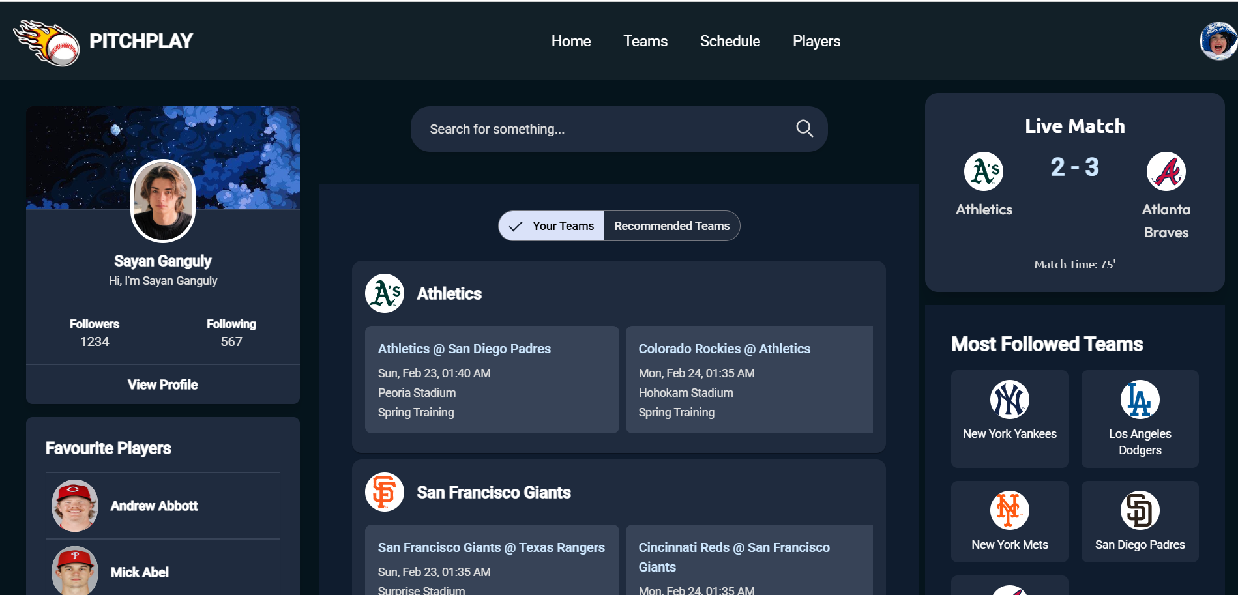
Task: Switch to Recommended Teams
Action: (x=671, y=226)
